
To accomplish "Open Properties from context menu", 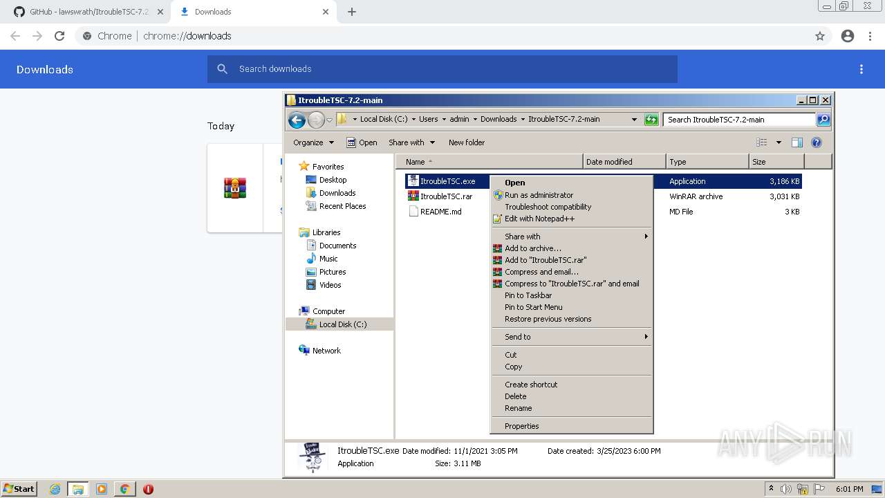I will [x=572, y=426].
